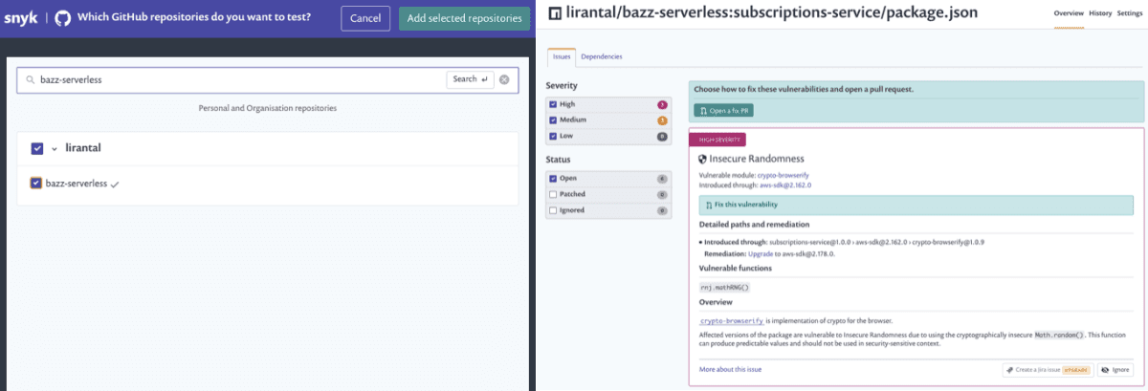The width and height of the screenshot is (1148, 391).
Task: Clear the search field with the X icon
Action: pyautogui.click(x=505, y=79)
